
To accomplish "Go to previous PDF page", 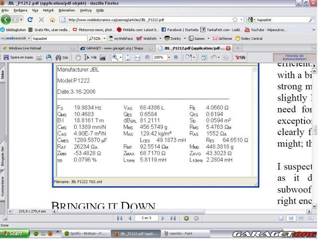I will 130,218.
